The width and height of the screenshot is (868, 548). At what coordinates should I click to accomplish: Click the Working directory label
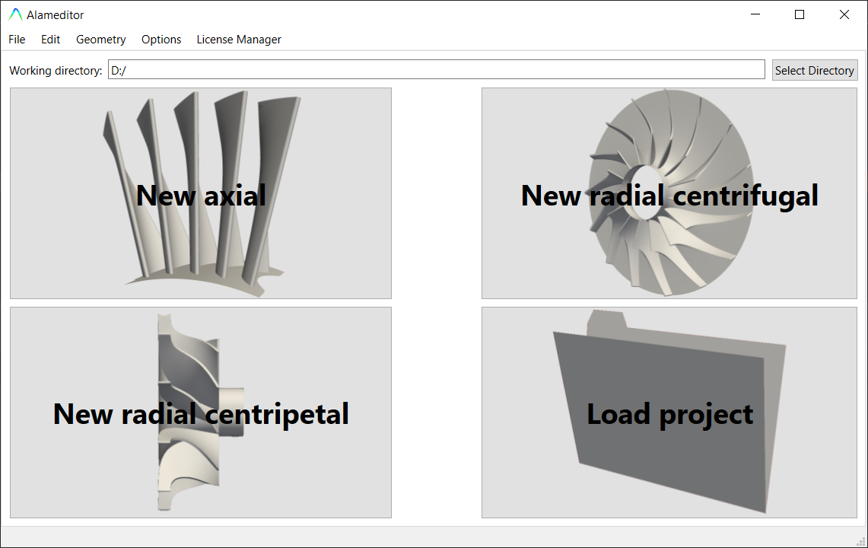coord(56,71)
